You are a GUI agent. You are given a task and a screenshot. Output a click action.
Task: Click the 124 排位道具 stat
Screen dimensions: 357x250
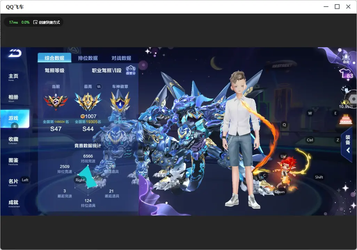coord(88,203)
